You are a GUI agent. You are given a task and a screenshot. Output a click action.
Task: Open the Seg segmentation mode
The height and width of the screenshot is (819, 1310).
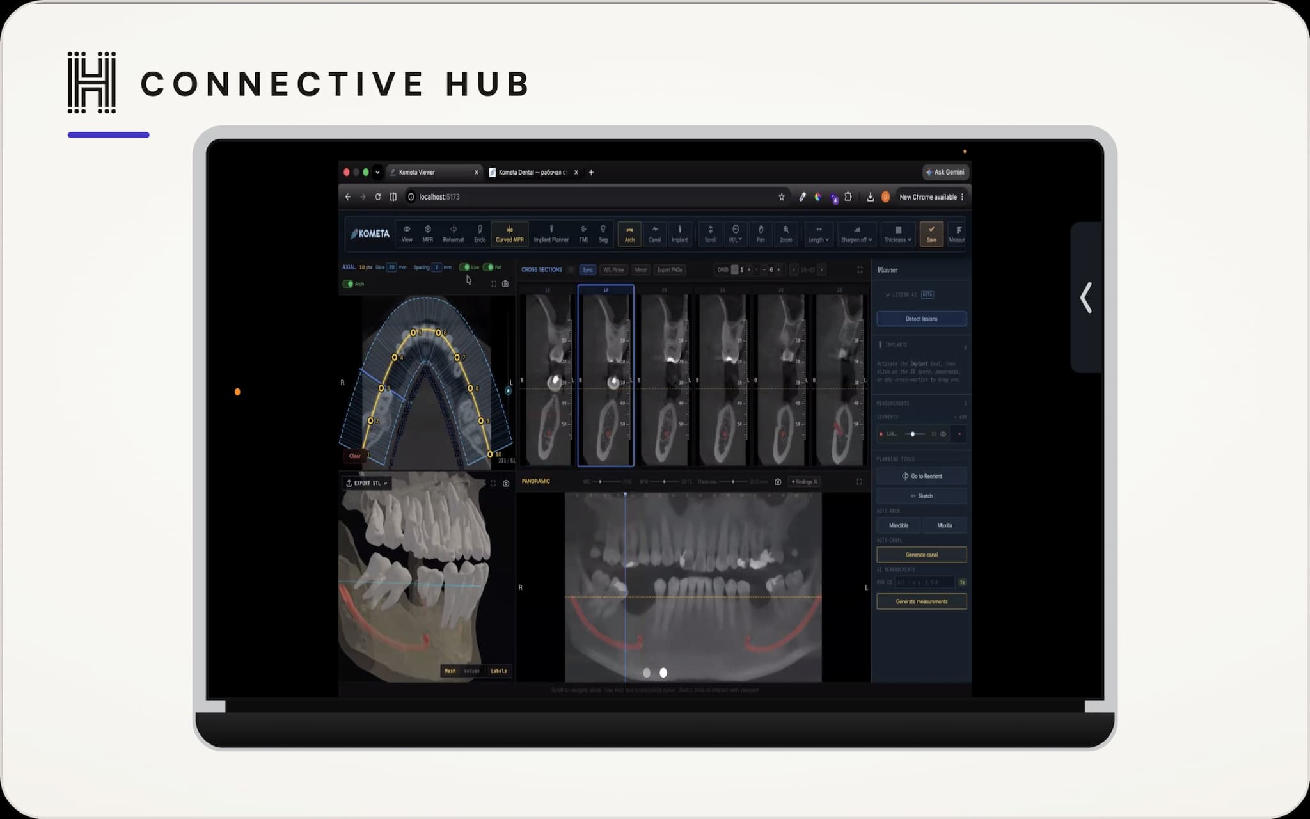(x=603, y=234)
